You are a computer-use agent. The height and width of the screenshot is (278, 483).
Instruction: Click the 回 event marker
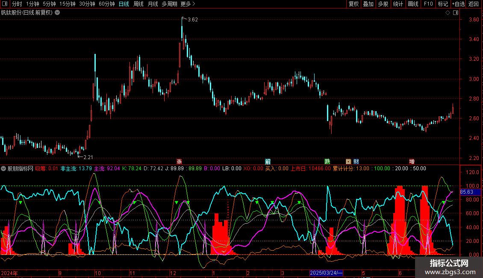tap(348, 162)
